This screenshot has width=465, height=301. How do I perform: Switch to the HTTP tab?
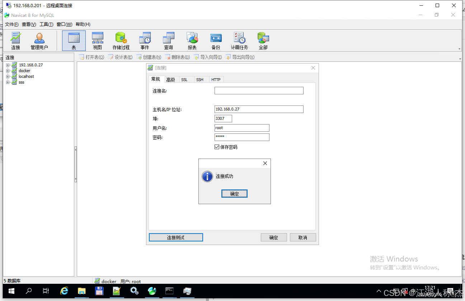(x=216, y=80)
